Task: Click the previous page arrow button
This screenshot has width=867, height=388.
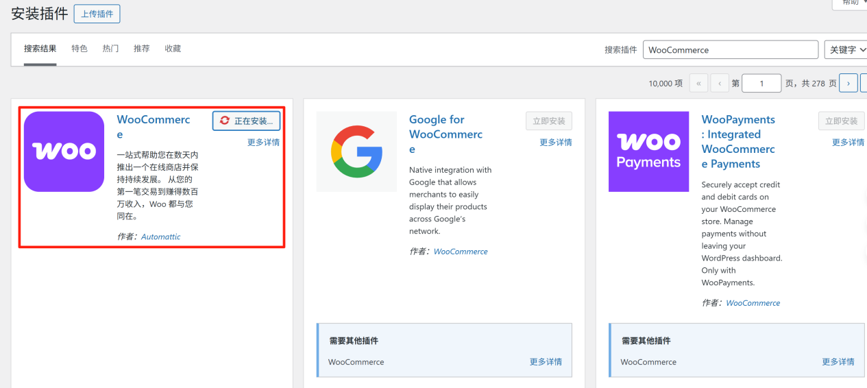Action: pos(720,83)
